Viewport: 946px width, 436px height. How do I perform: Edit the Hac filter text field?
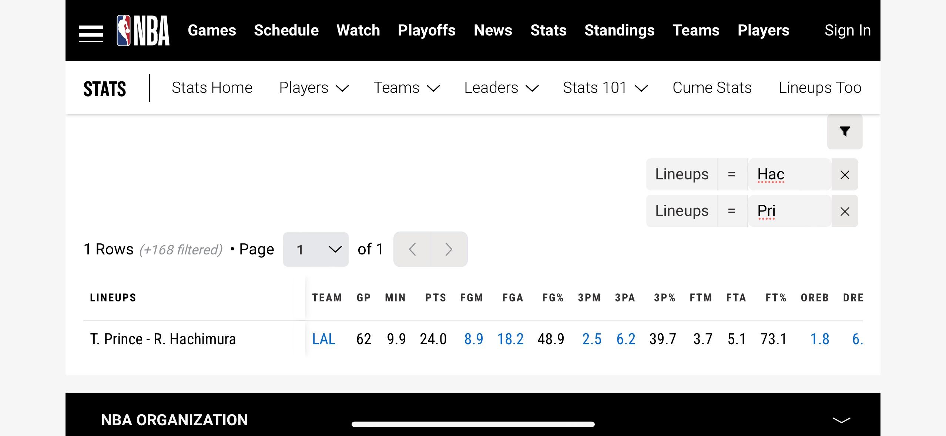click(789, 175)
